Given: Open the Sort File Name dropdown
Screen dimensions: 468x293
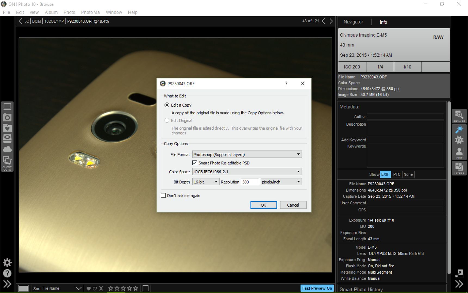Looking at the screenshot, I should (57, 288).
